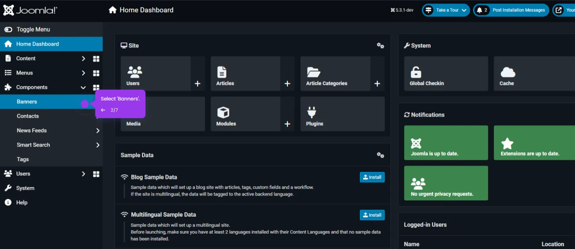Add new article category plus icon
This screenshot has width=575, height=249.
point(377,84)
